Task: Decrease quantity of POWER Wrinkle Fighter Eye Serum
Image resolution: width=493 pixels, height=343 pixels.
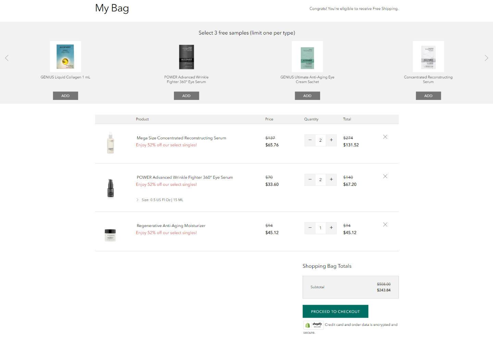Action: coord(310,179)
